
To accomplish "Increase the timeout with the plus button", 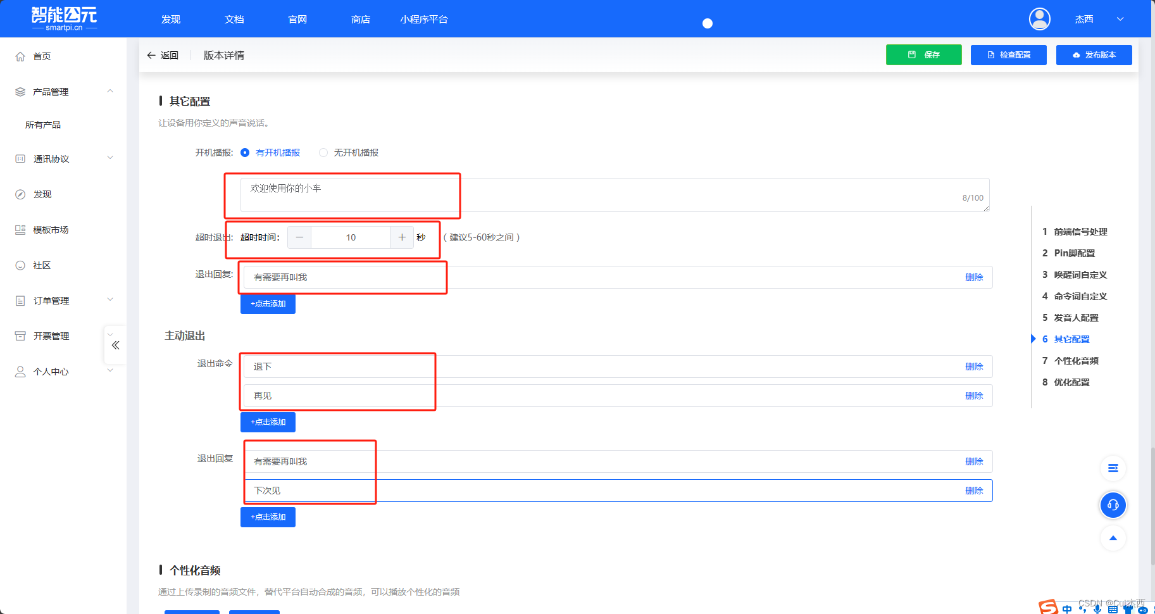I will click(x=402, y=237).
